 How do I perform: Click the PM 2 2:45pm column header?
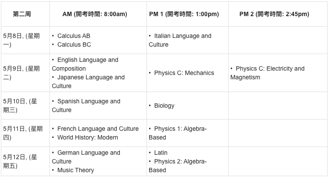click(x=274, y=14)
